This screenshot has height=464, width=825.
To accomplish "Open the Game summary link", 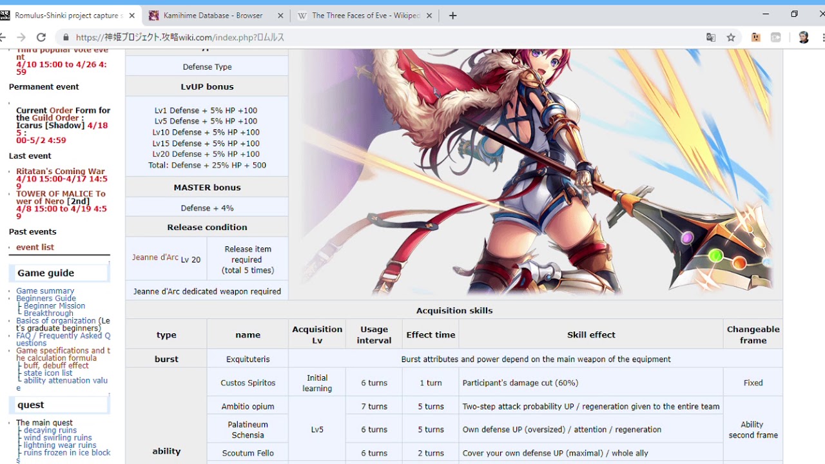I will point(45,291).
